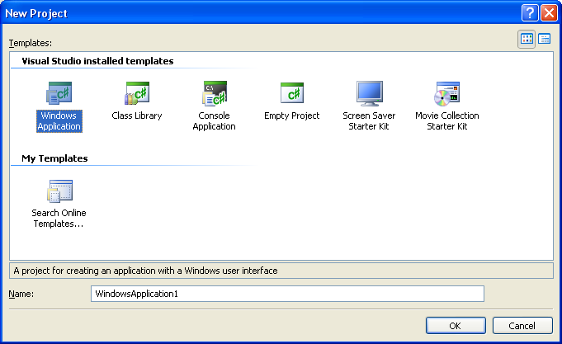Image resolution: width=562 pixels, height=344 pixels.
Task: Select the Windows Application template icon
Action: 59,93
